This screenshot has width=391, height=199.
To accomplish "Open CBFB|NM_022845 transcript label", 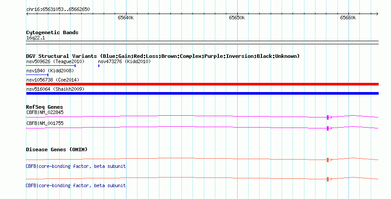I will click(x=45, y=113).
